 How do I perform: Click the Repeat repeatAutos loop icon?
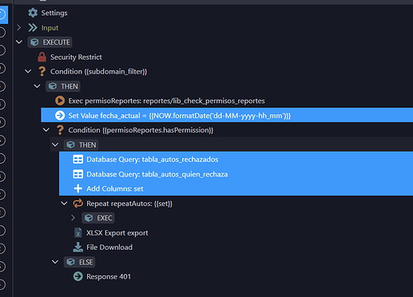point(78,204)
